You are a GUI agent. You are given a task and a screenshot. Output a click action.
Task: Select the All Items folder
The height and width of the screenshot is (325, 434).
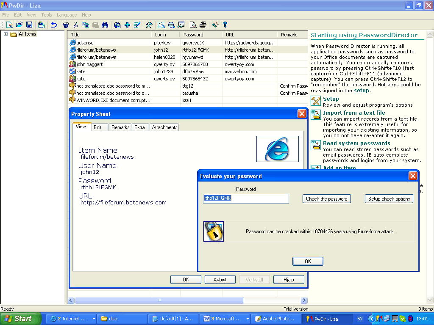pos(28,34)
